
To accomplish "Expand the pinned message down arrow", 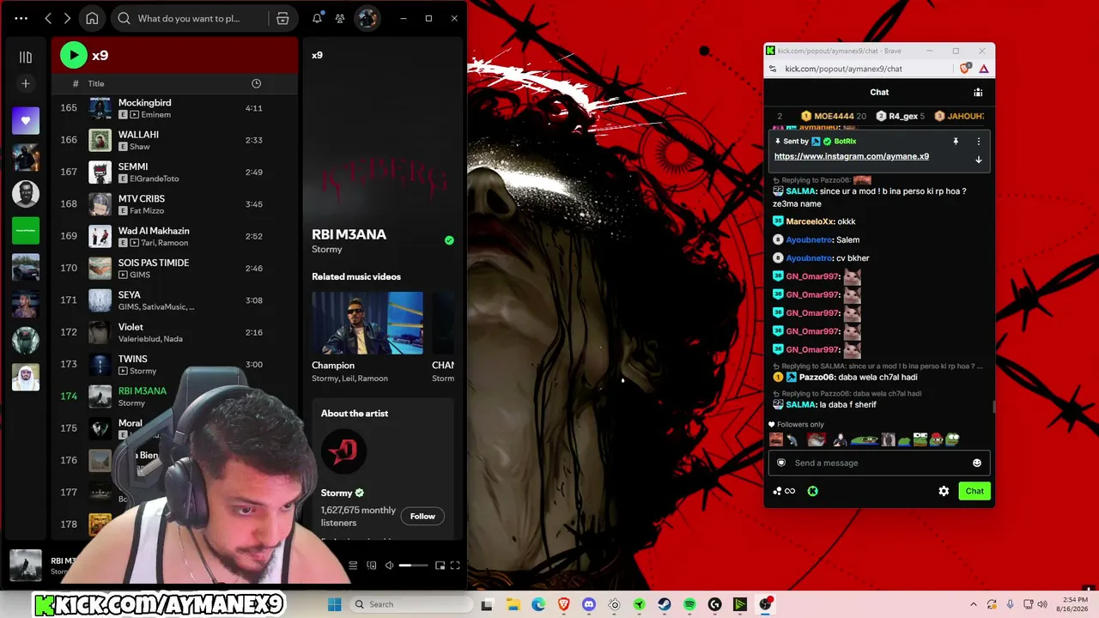I will [x=978, y=160].
